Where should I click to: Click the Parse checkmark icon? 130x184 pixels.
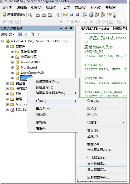[x=85, y=22]
